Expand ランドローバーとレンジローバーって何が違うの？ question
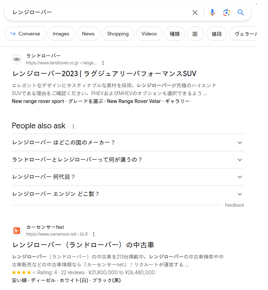The image size is (268, 290). [239, 160]
